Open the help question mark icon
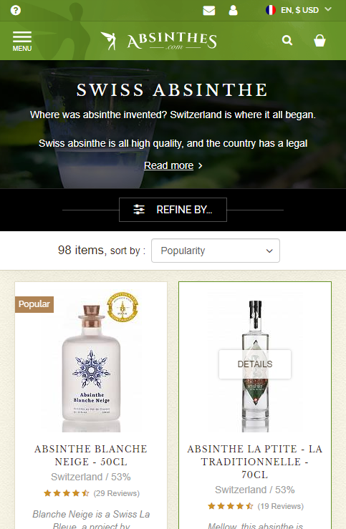This screenshot has width=346, height=529. pyautogui.click(x=16, y=10)
